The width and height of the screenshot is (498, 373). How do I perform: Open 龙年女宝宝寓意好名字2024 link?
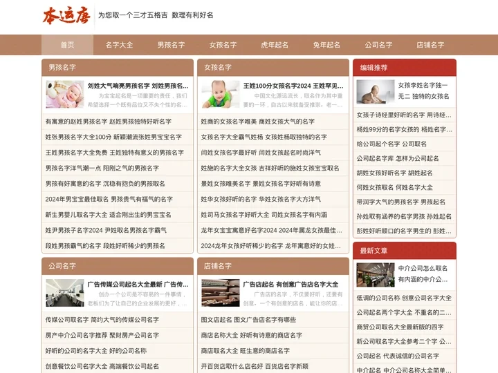[272, 230]
